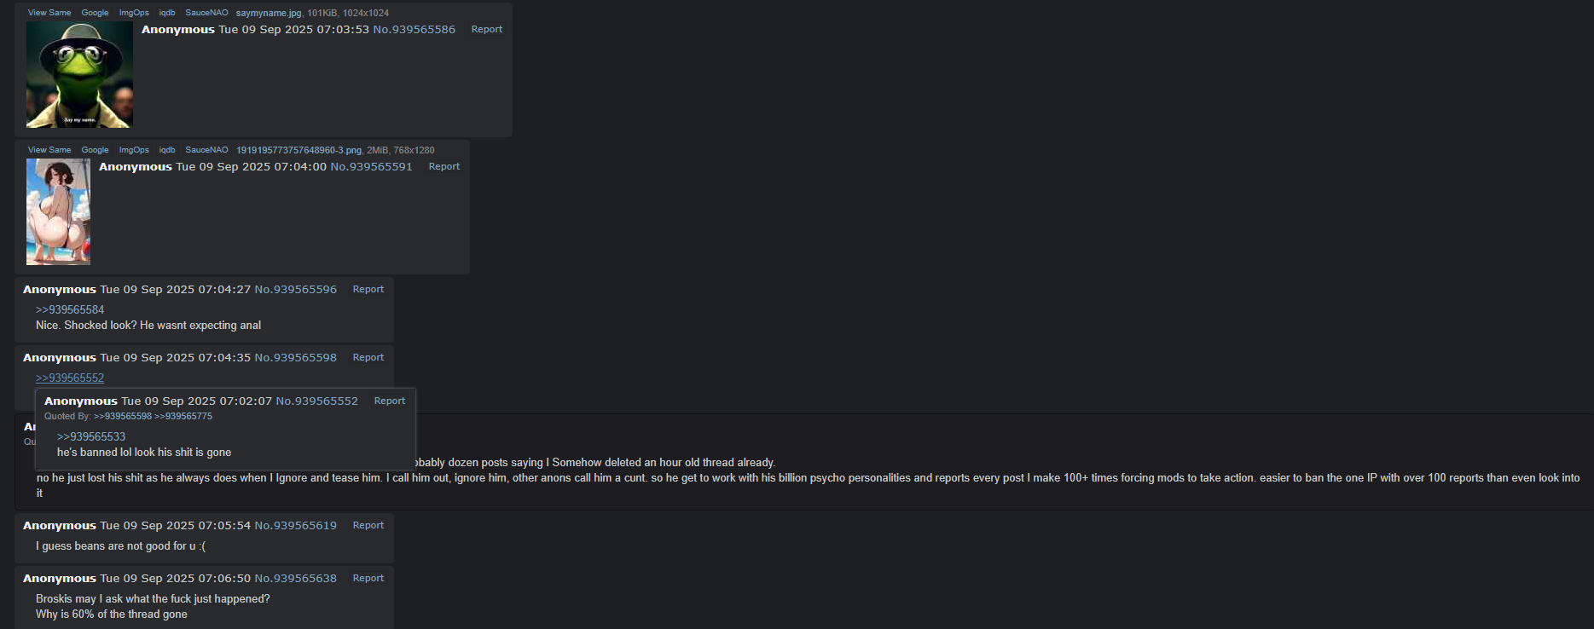The width and height of the screenshot is (1594, 629).
Task: Open the beach anime image thumbnail
Action: (x=58, y=211)
